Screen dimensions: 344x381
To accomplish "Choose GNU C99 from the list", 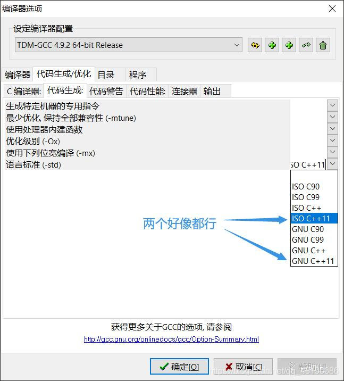I will point(314,240).
